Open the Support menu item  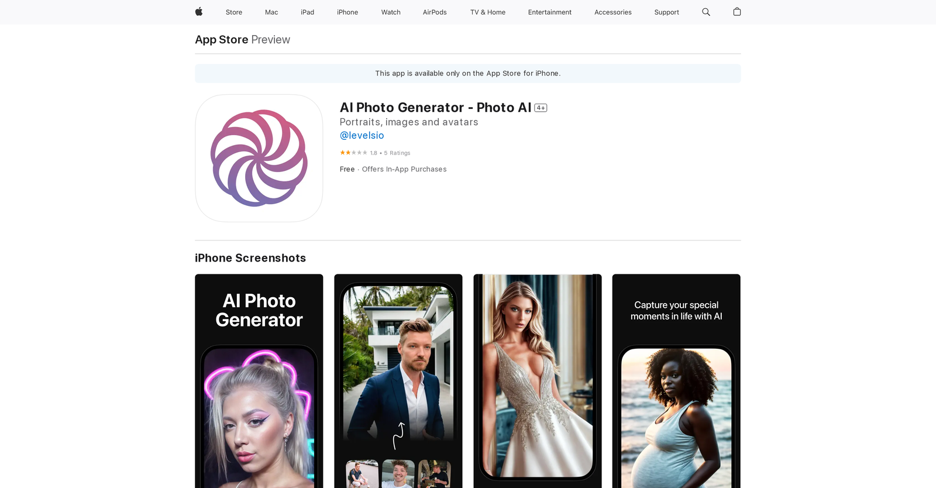coord(667,12)
